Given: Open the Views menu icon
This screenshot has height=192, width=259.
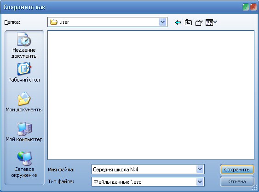Looking at the screenshot, I should [x=211, y=22].
